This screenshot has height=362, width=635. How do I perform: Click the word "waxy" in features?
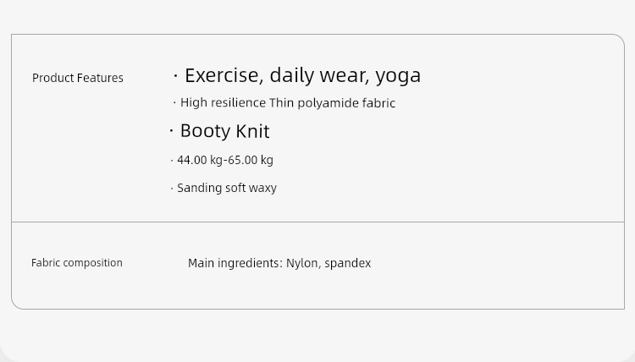tap(262, 188)
